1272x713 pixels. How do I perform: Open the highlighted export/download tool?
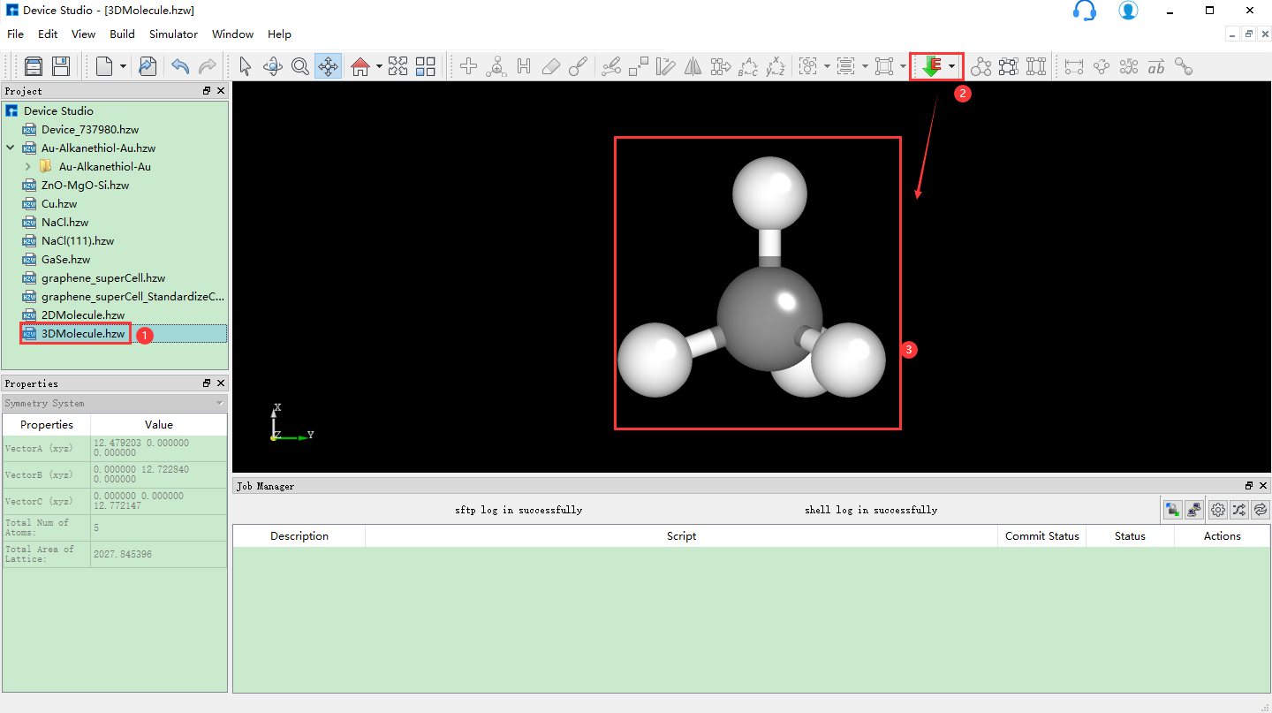pos(932,66)
